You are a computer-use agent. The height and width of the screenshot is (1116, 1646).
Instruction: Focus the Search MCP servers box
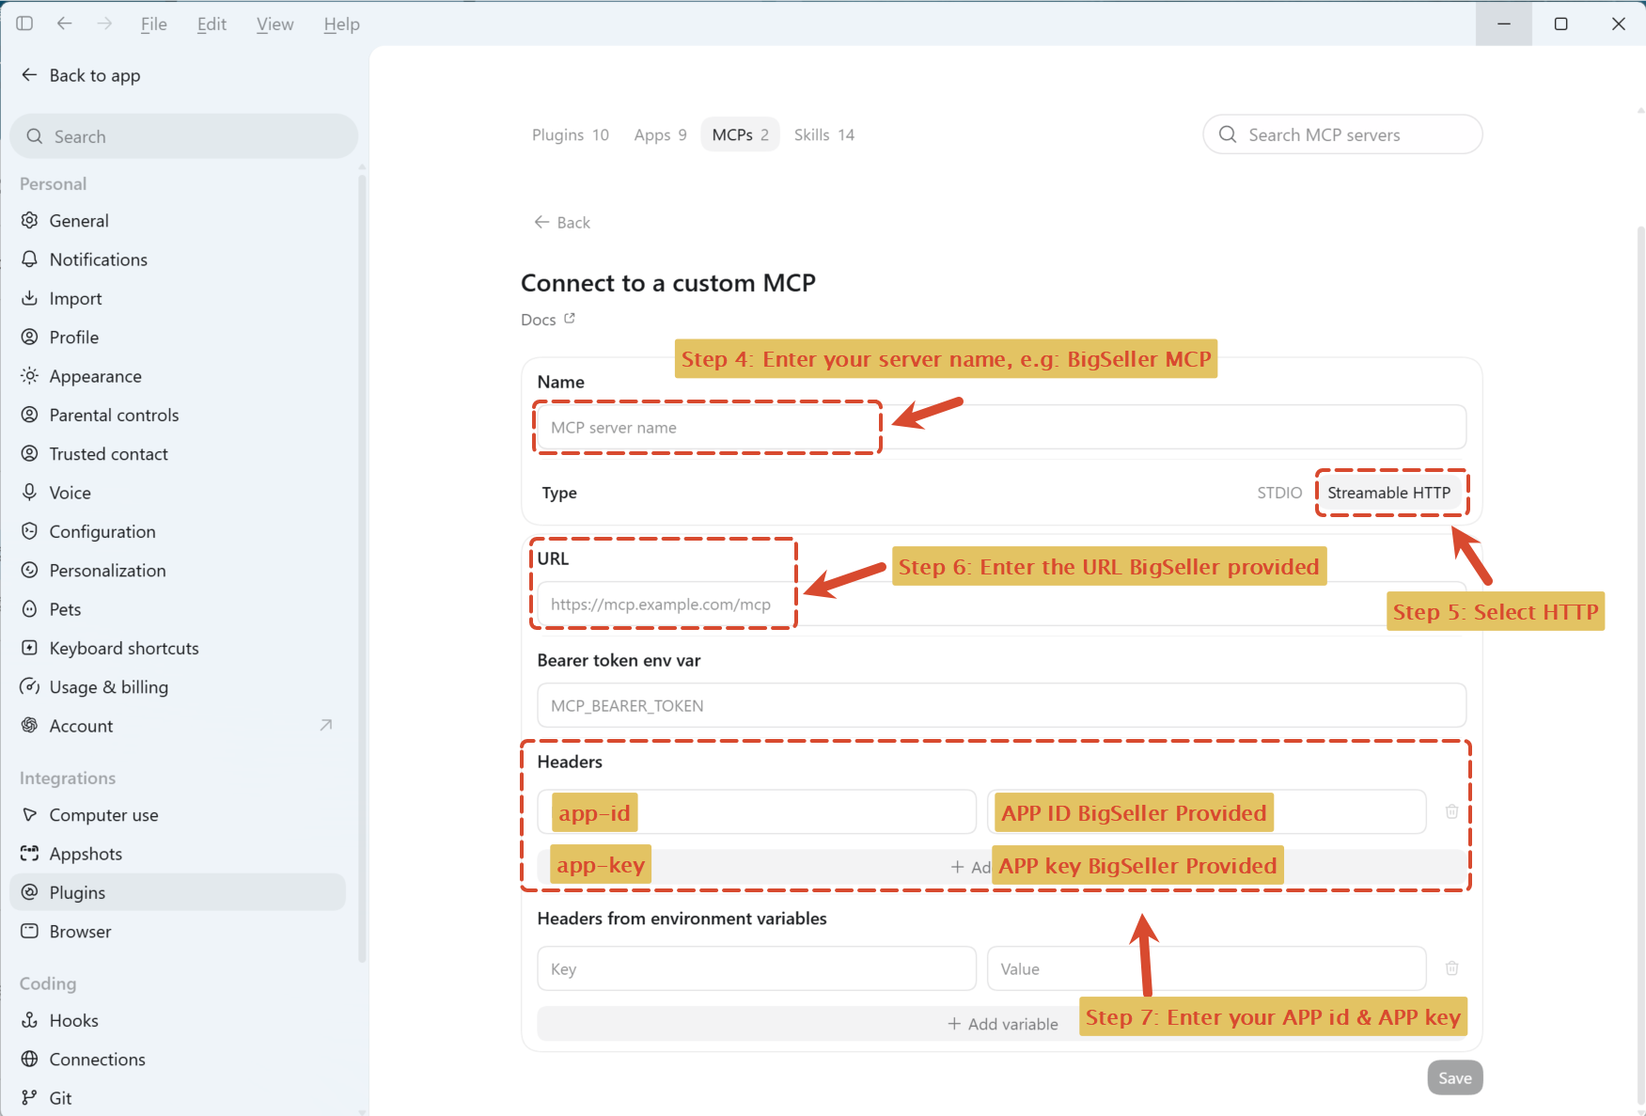1342,134
